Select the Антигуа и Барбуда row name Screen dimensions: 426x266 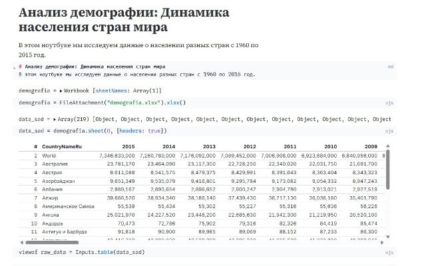[x=65, y=232]
